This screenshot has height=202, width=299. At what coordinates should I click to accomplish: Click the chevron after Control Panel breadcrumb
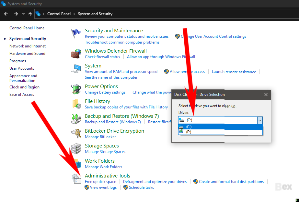tap(75, 14)
